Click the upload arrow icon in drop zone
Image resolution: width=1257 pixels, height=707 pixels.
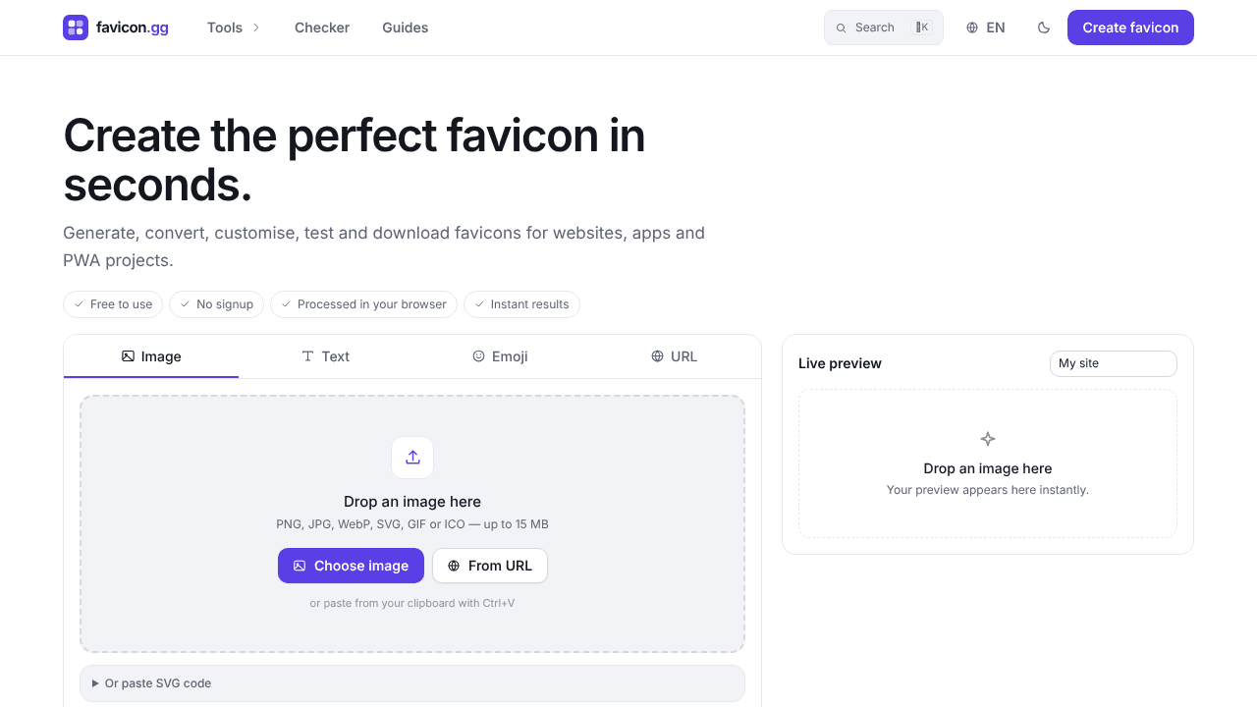[412, 458]
